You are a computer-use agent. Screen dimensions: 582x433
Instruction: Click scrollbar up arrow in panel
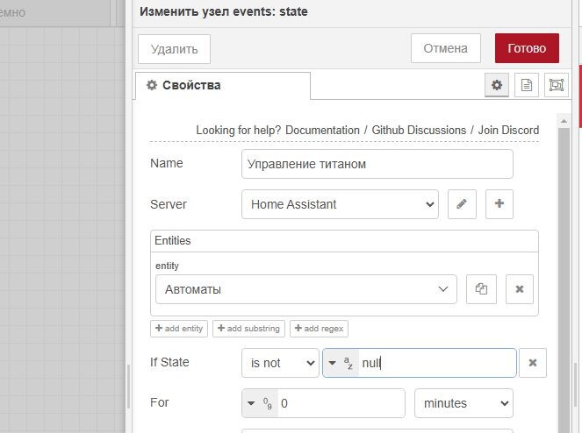click(564, 121)
